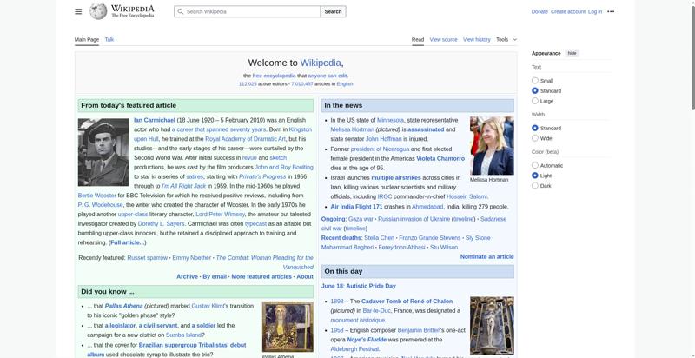Open the Dorothy L. Sayers link
Screen dimensions: 695x358
click(162, 224)
